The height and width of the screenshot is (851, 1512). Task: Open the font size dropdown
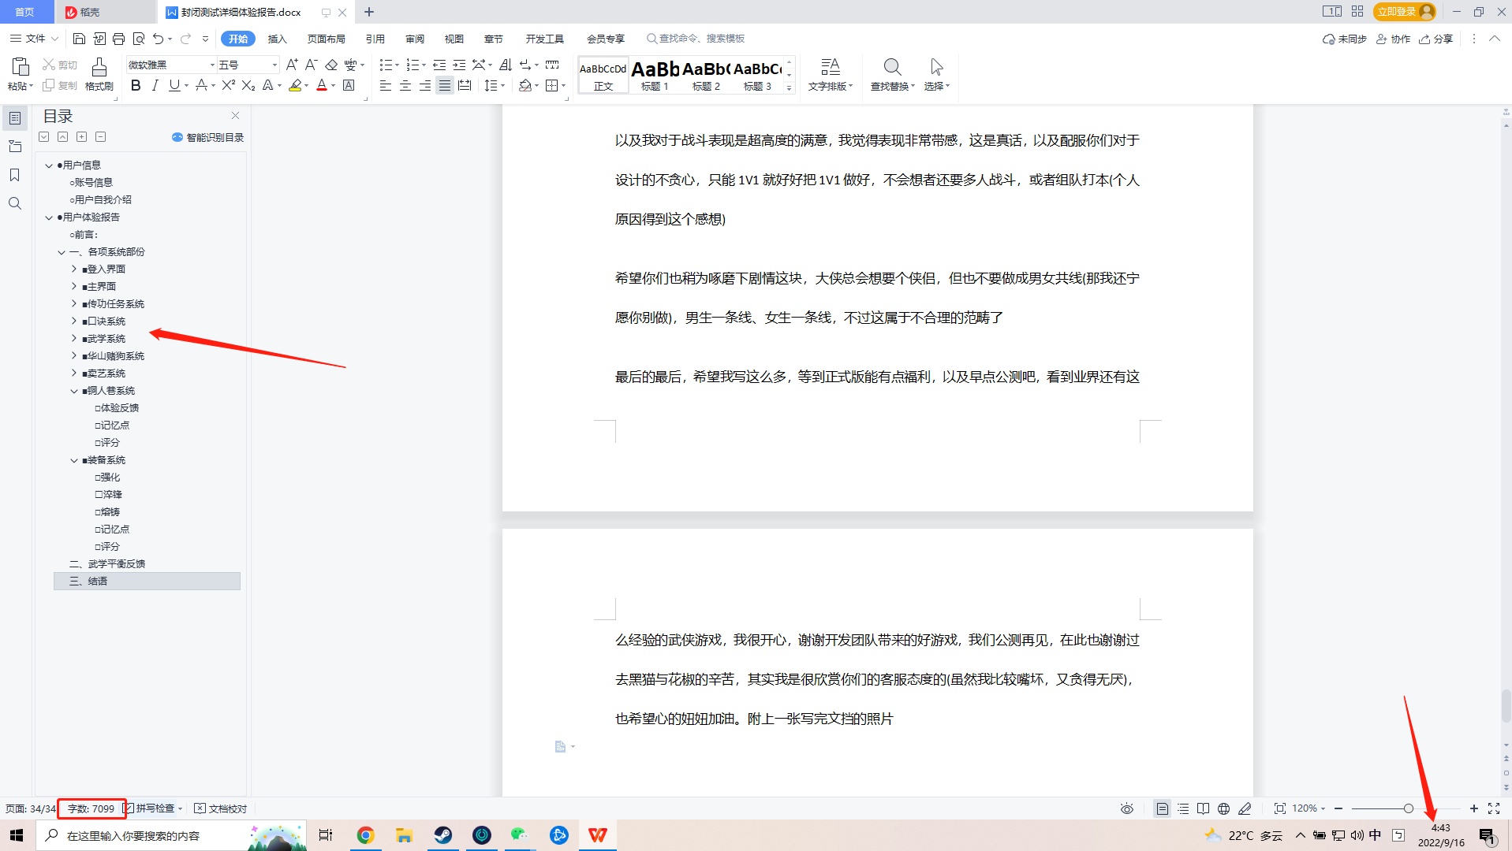(x=274, y=65)
